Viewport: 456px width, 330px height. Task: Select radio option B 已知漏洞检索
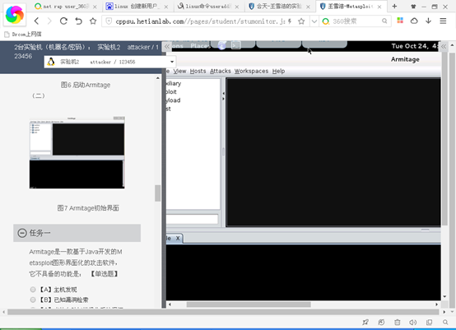pos(33,300)
